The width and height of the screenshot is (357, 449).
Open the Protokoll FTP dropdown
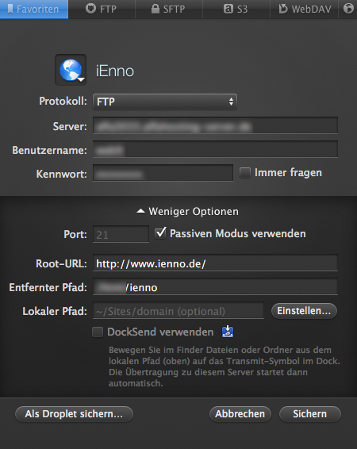coord(164,102)
